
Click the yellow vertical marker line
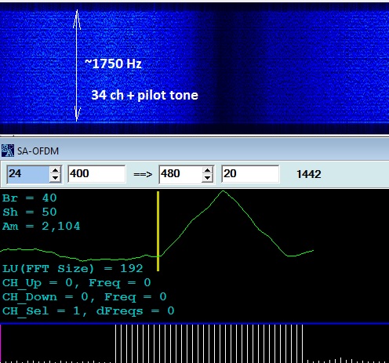click(158, 231)
